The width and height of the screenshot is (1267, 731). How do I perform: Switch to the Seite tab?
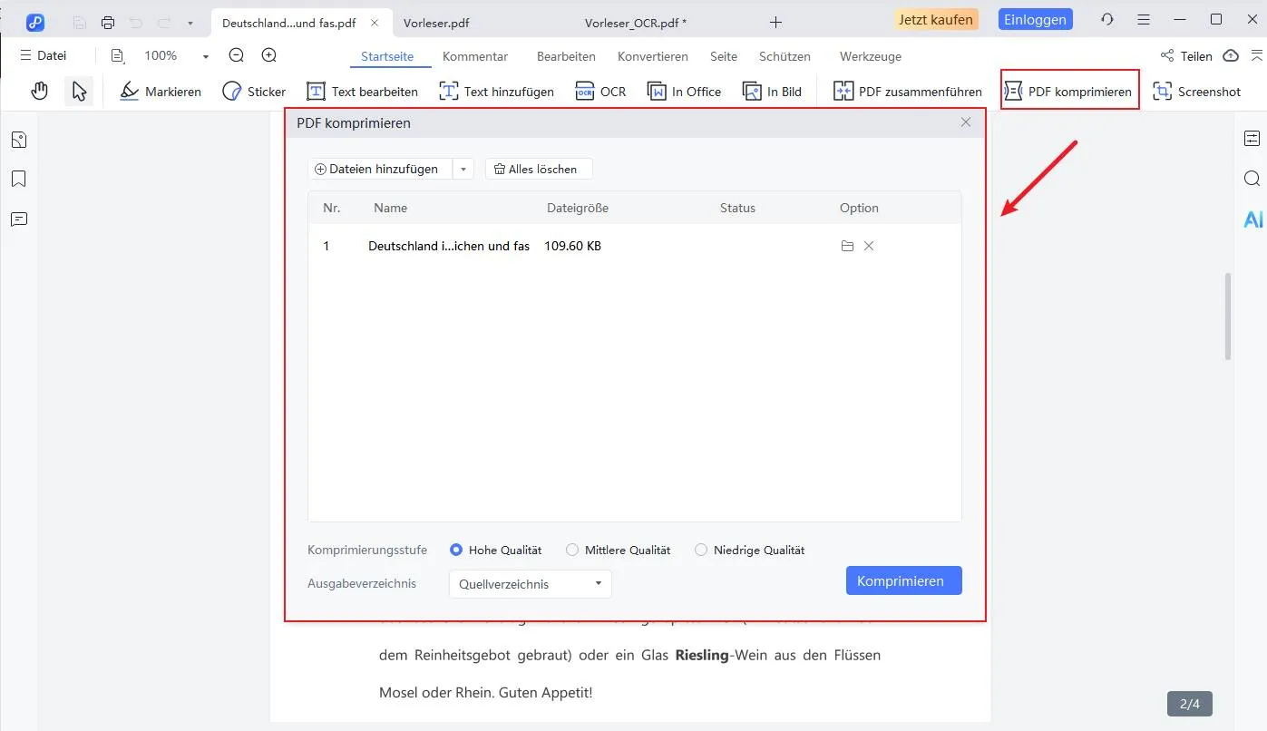click(724, 56)
